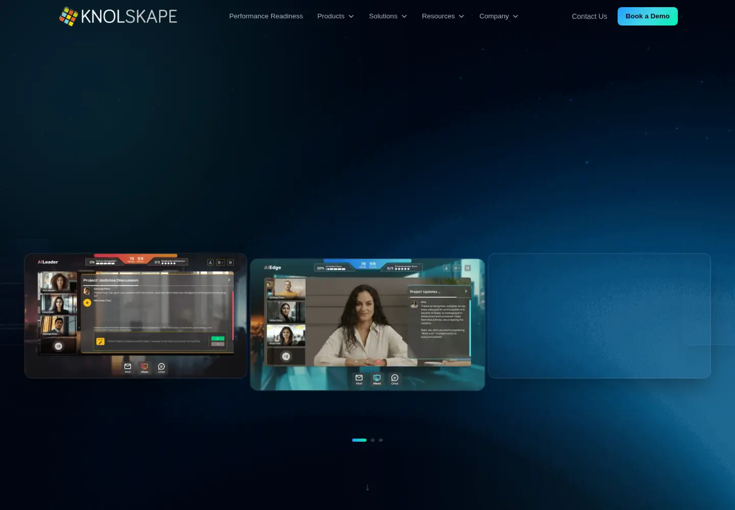Open the Performance Readiness page
This screenshot has height=510, width=735.
[266, 16]
